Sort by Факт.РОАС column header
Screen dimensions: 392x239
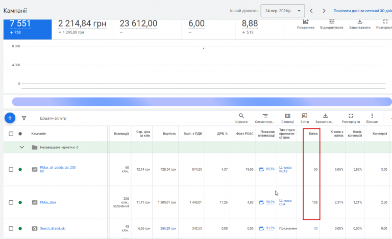point(245,134)
